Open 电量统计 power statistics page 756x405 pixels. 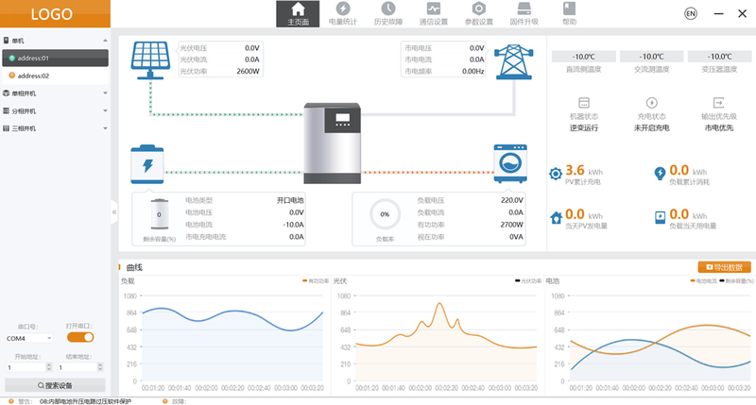point(342,14)
